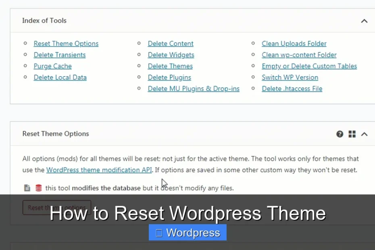The height and width of the screenshot is (250, 375).
Task: Open Delete MU Plugins & Drop-ins
Action: (x=194, y=89)
